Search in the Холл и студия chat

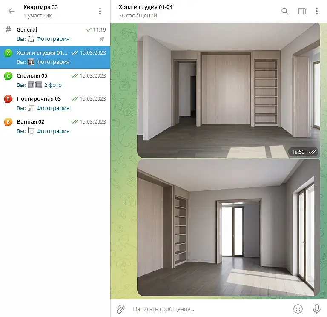(x=285, y=11)
